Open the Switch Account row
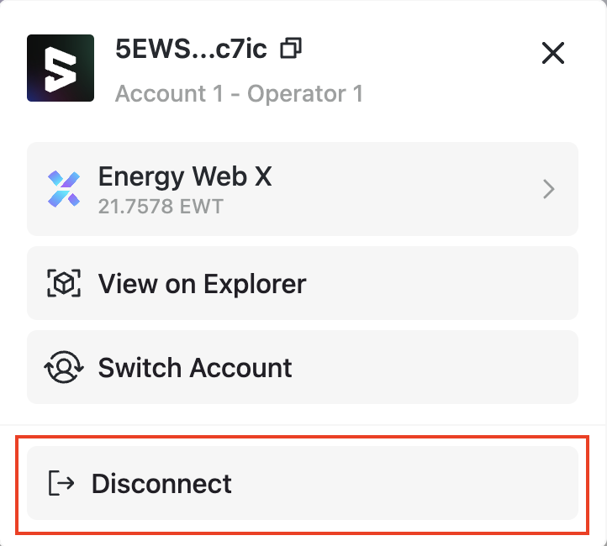The image size is (607, 546). 303,368
